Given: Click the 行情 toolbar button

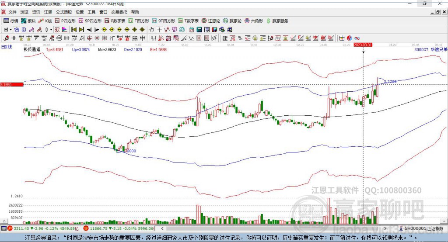Looking at the screenshot, I should coord(11,21).
